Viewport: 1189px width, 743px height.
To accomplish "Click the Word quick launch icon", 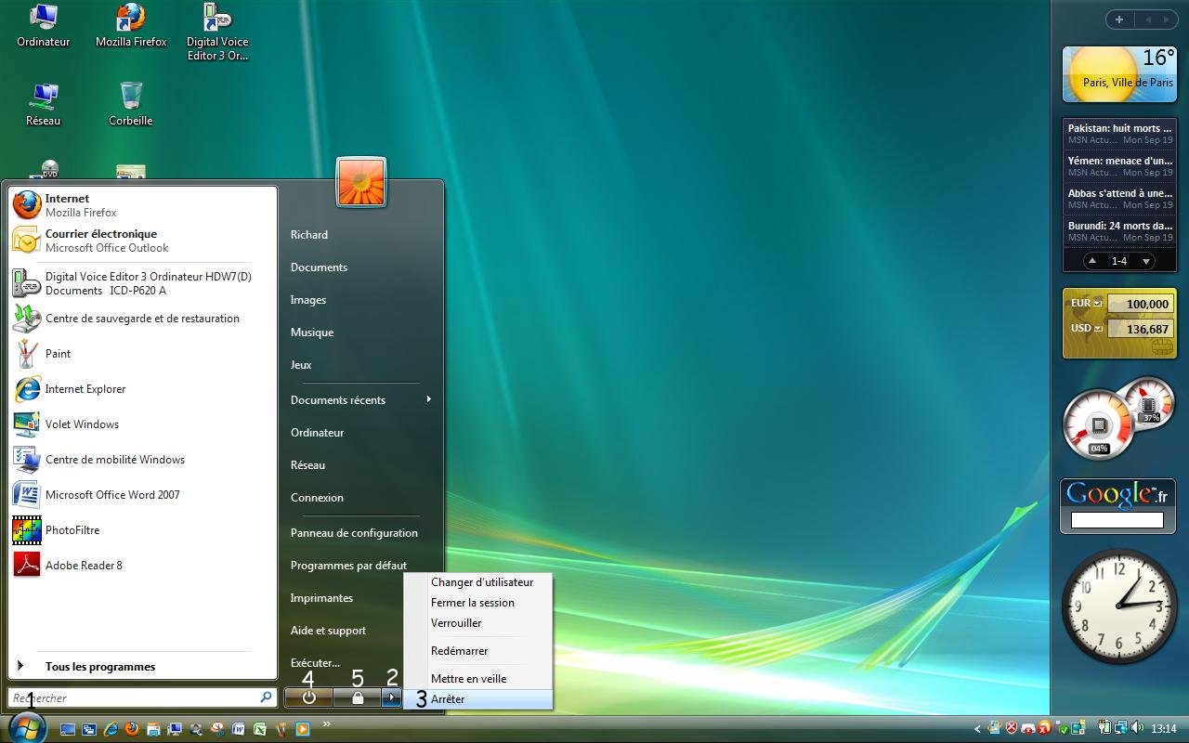I will 239,729.
